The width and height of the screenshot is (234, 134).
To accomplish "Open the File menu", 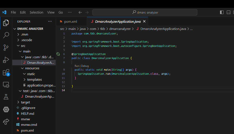I will click(13, 12).
